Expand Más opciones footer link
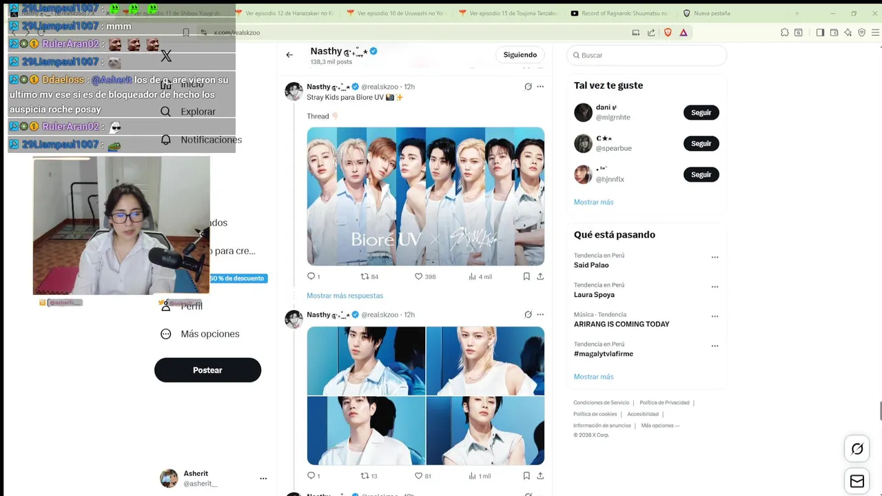This screenshot has width=882, height=496. click(660, 426)
